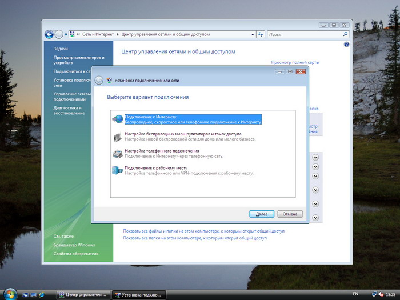Click the workplace connection computer icon
The image size is (400, 300).
click(117, 170)
